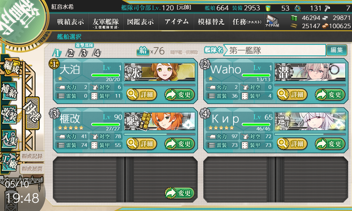This screenshot has width=352, height=211.
Task: Switch to fleet number 3 tab
Action: point(84,53)
